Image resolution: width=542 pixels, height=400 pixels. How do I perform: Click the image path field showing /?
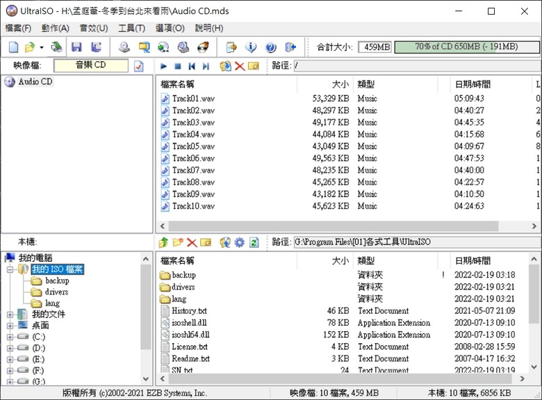point(418,66)
